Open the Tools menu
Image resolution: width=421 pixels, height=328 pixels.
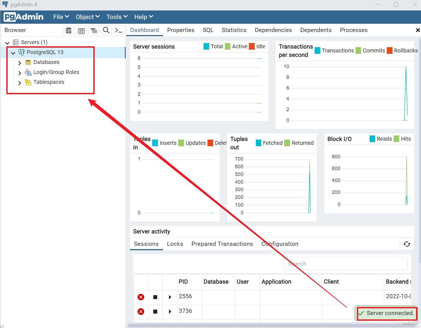tap(117, 17)
